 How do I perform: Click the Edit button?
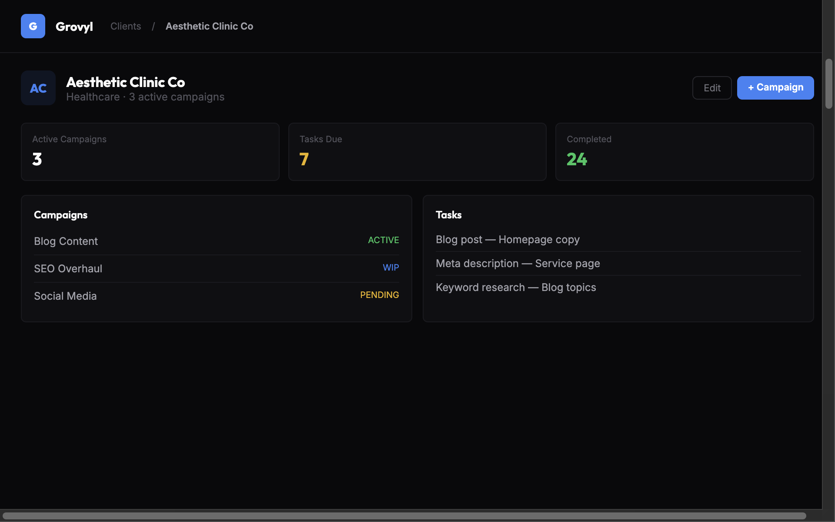click(x=712, y=88)
